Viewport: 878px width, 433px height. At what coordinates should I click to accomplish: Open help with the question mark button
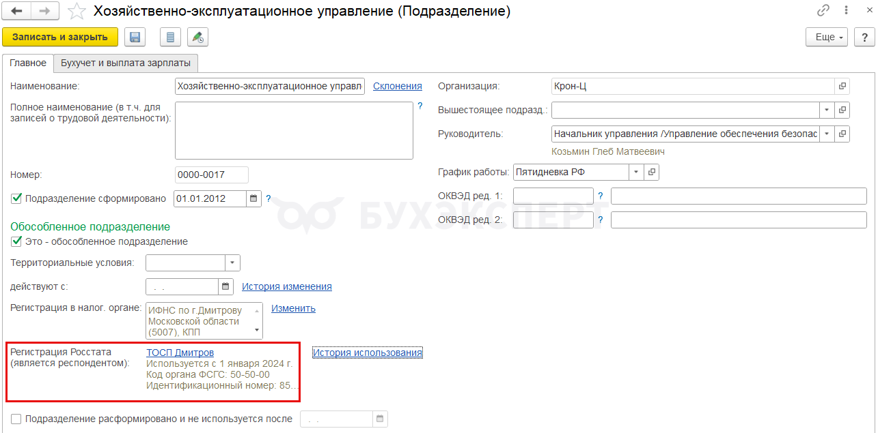pos(864,37)
